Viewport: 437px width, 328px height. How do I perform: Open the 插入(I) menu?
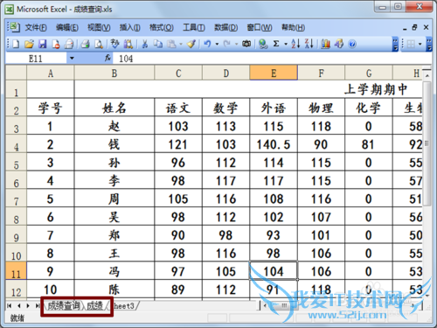coord(129,27)
